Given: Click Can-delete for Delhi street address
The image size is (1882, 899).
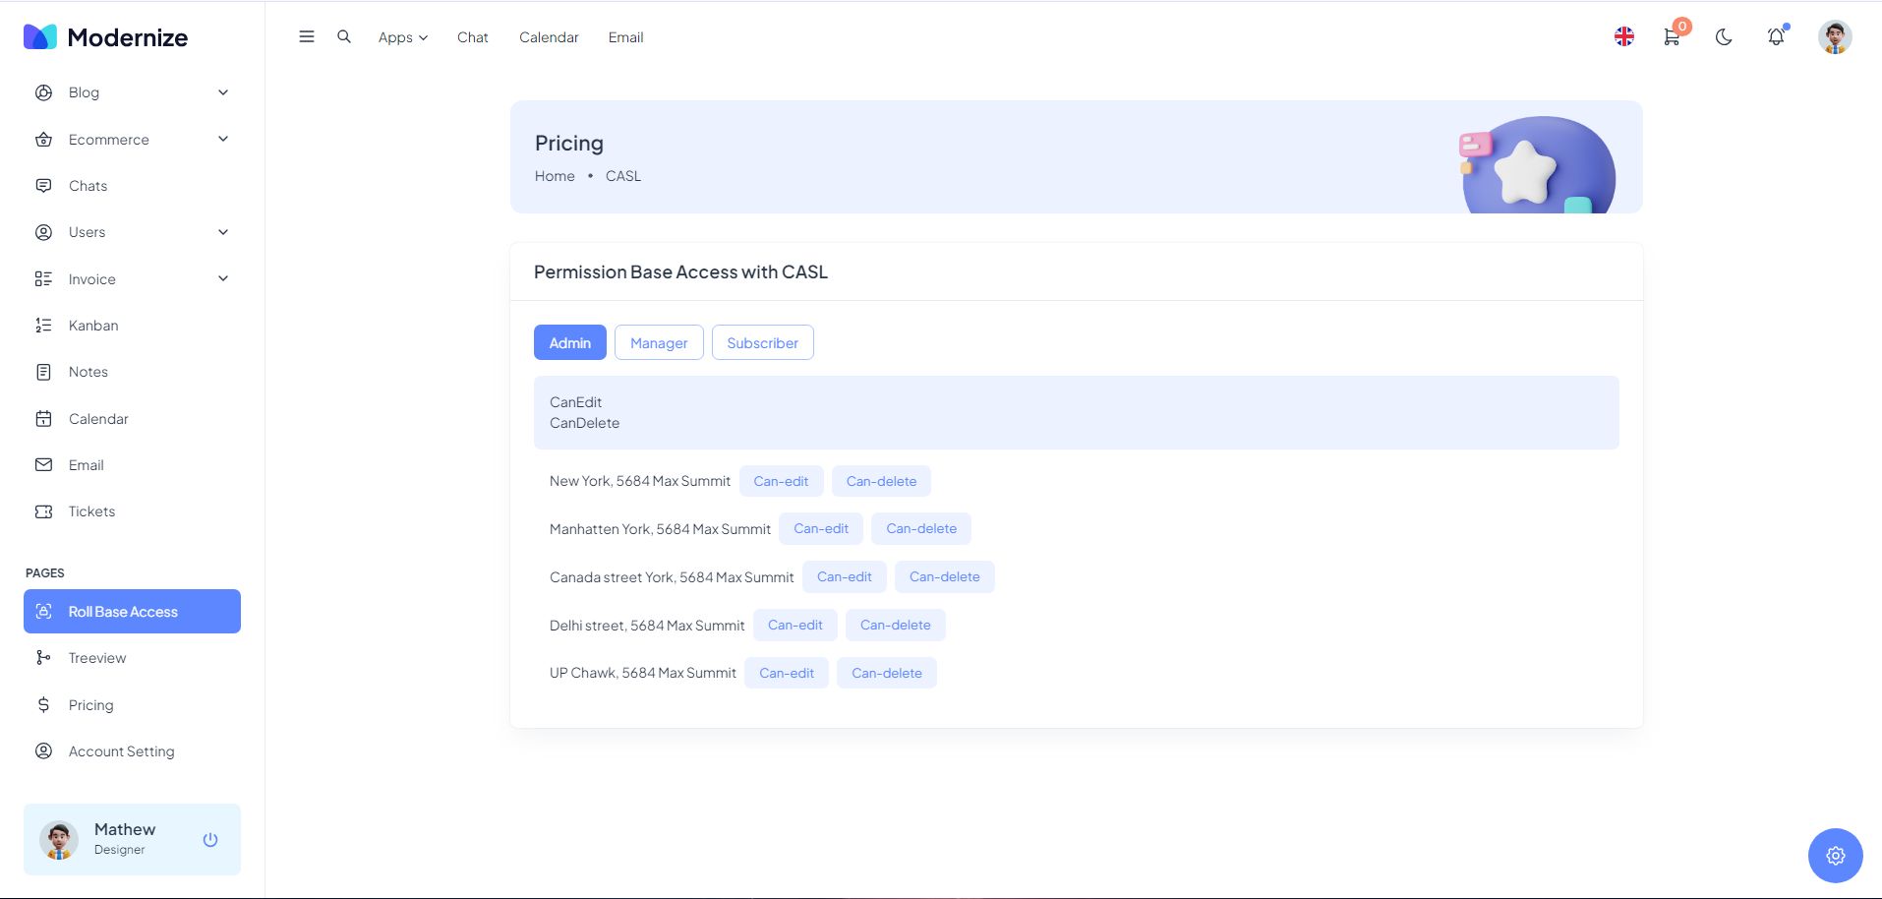Looking at the screenshot, I should [895, 625].
